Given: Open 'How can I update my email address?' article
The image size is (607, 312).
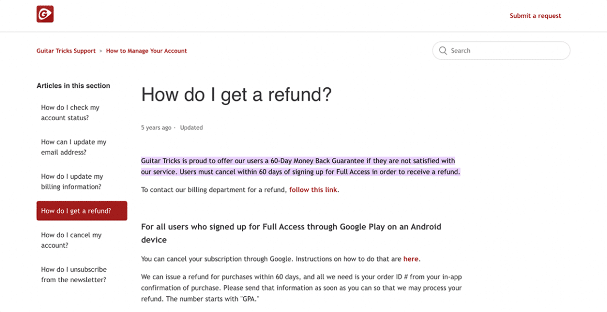Looking at the screenshot, I should click(x=74, y=147).
